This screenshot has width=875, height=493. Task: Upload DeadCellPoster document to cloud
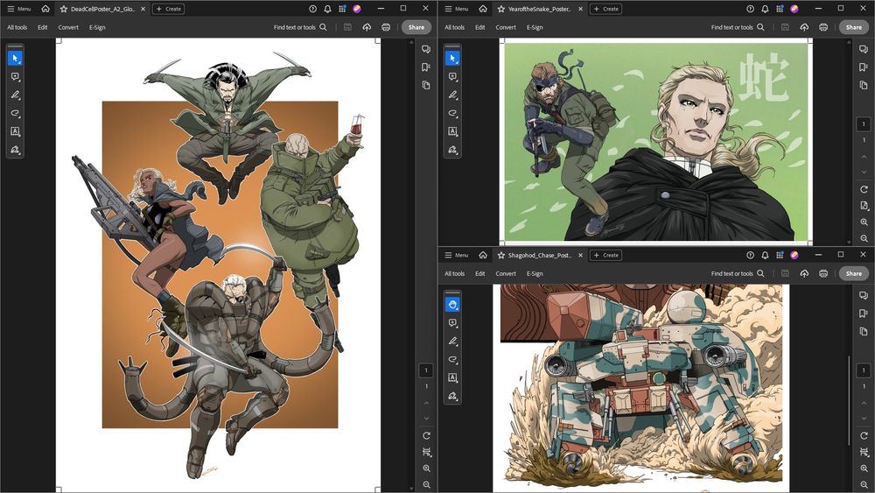tap(367, 27)
